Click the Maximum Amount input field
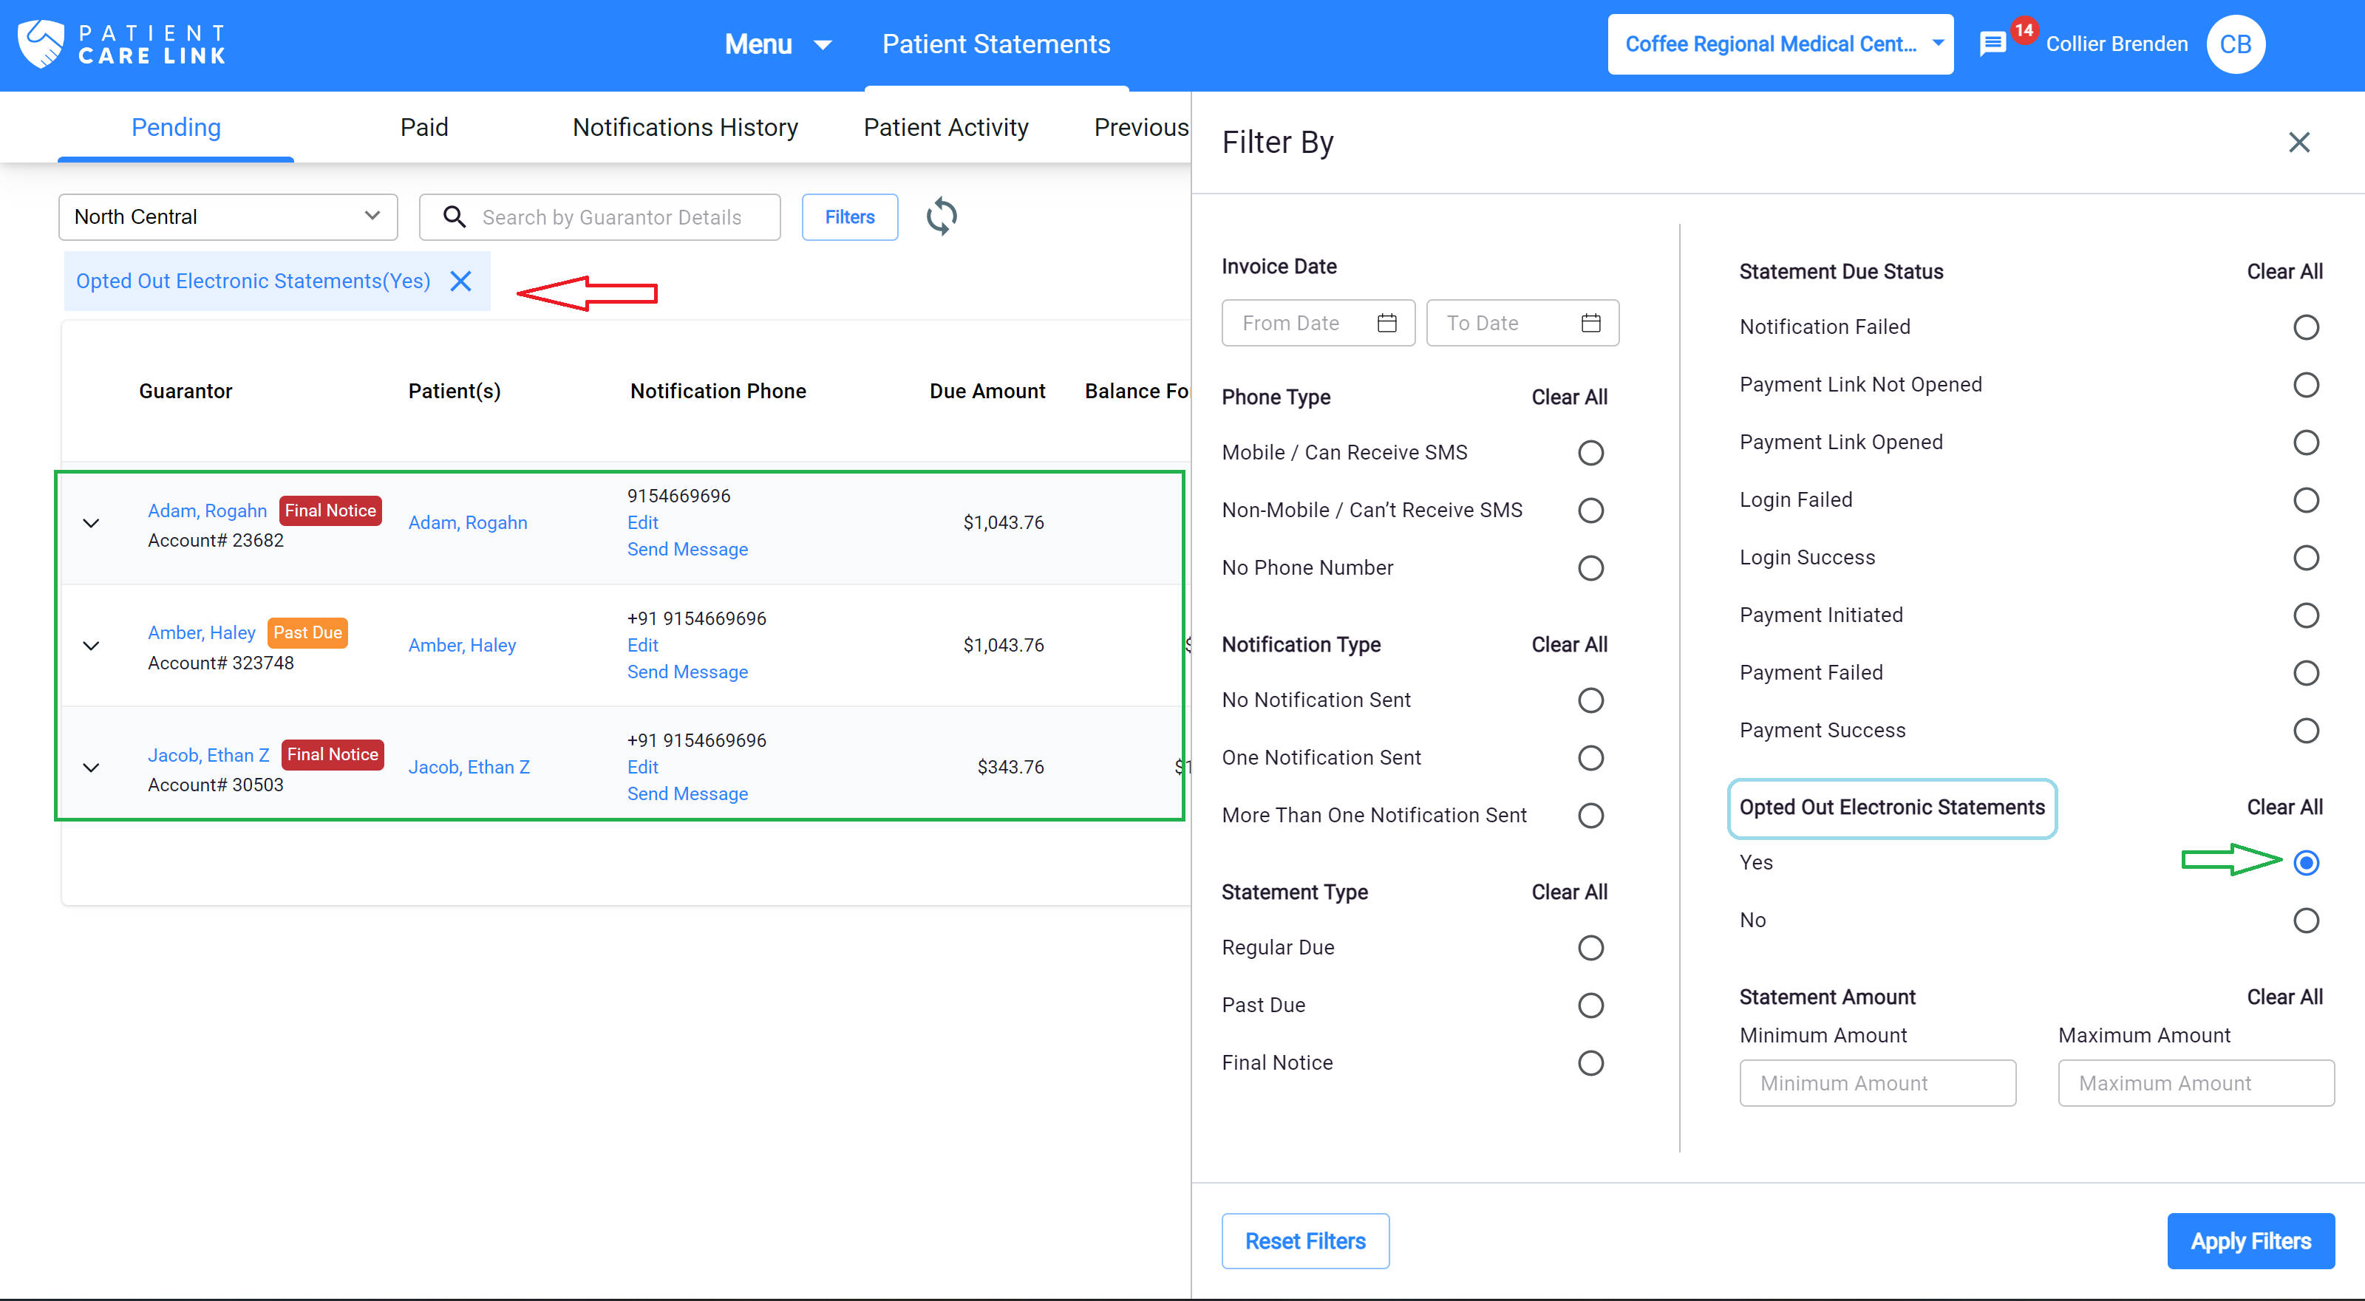Image resolution: width=2365 pixels, height=1301 pixels. (x=2196, y=1084)
